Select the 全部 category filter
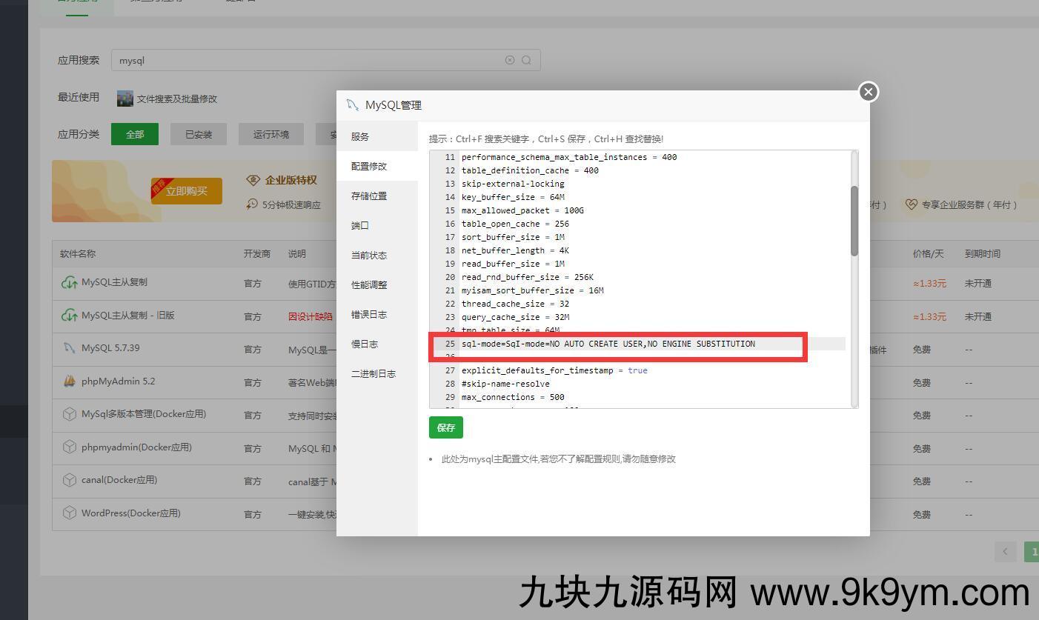The width and height of the screenshot is (1039, 620). [135, 134]
